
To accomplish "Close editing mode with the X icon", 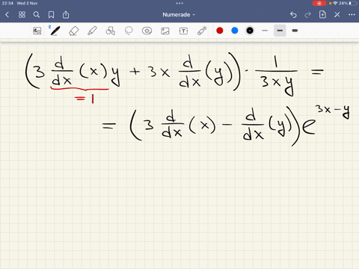I will [337, 15].
